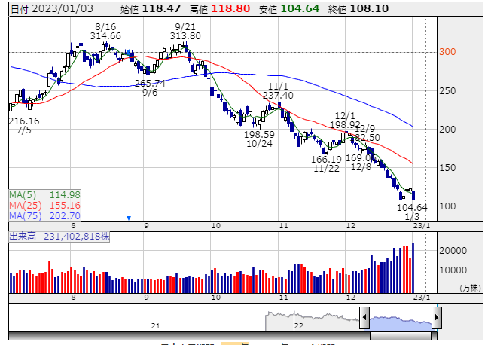
Task: Click the MA(25) legend entry
Action: pyautogui.click(x=44, y=205)
